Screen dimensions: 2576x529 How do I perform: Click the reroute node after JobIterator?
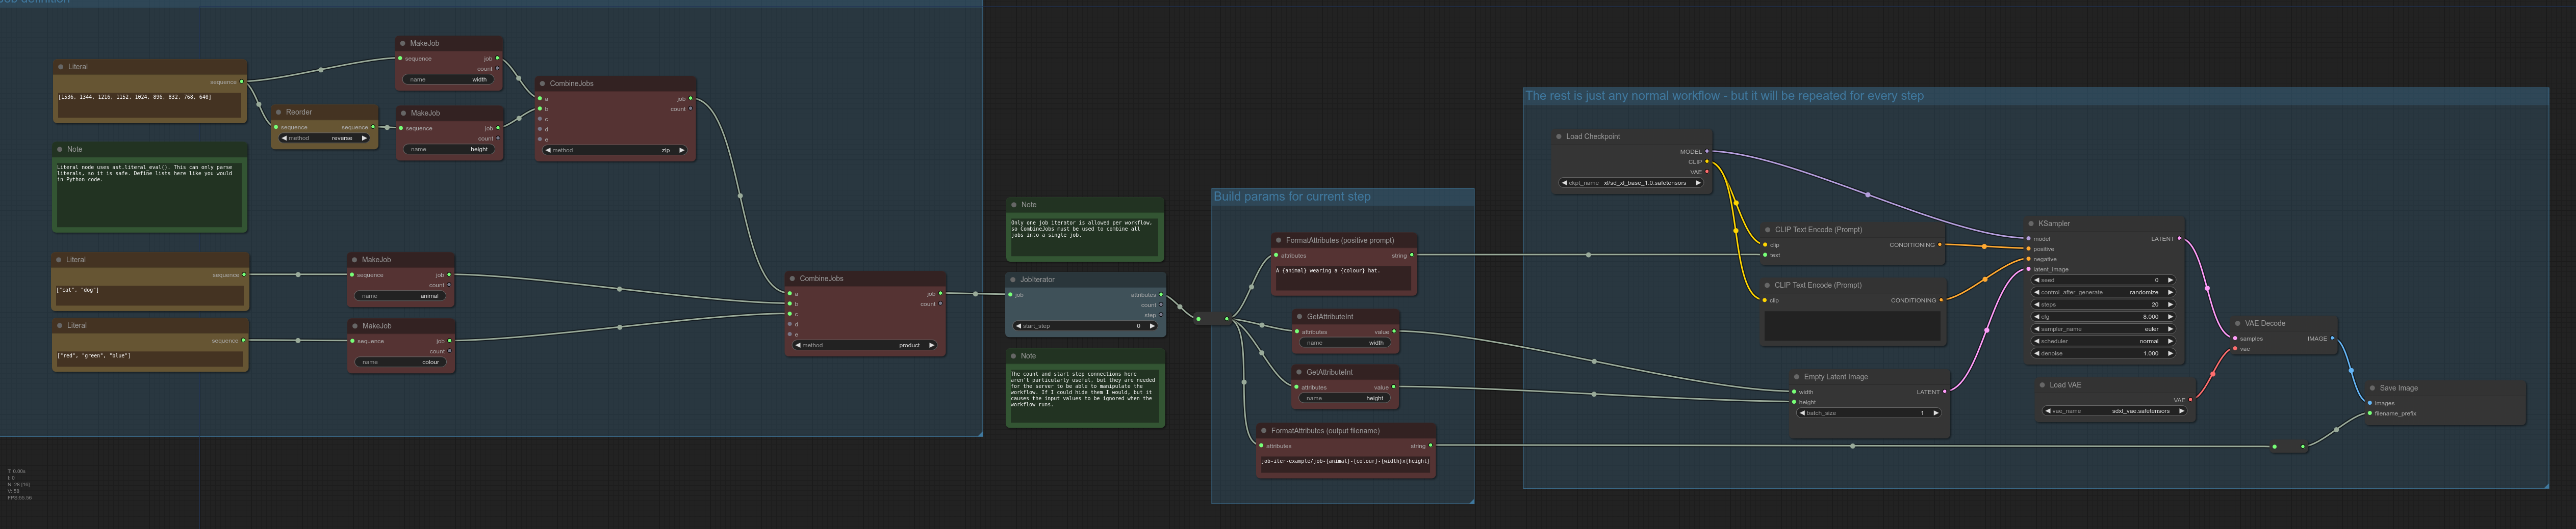tap(1213, 319)
